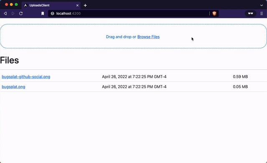Close the UploadsClient tab
Image resolution: width=267 pixels, height=163 pixels.
click(x=77, y=5)
